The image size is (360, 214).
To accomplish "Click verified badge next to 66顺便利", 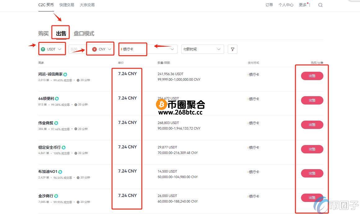I will (x=57, y=99).
